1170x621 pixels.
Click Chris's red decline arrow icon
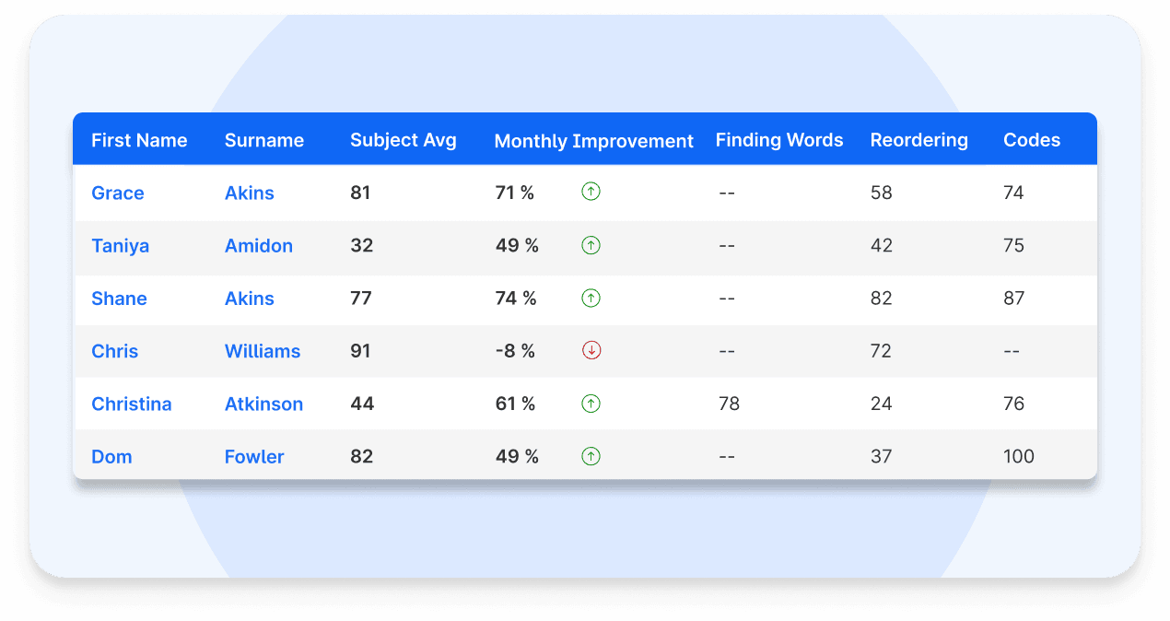coord(591,350)
